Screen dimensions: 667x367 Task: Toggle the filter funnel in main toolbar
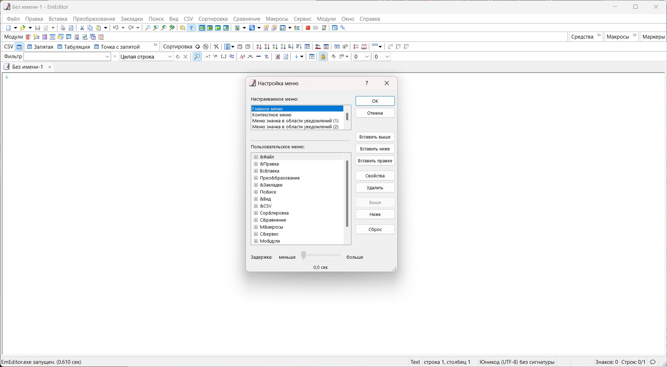pos(191,28)
